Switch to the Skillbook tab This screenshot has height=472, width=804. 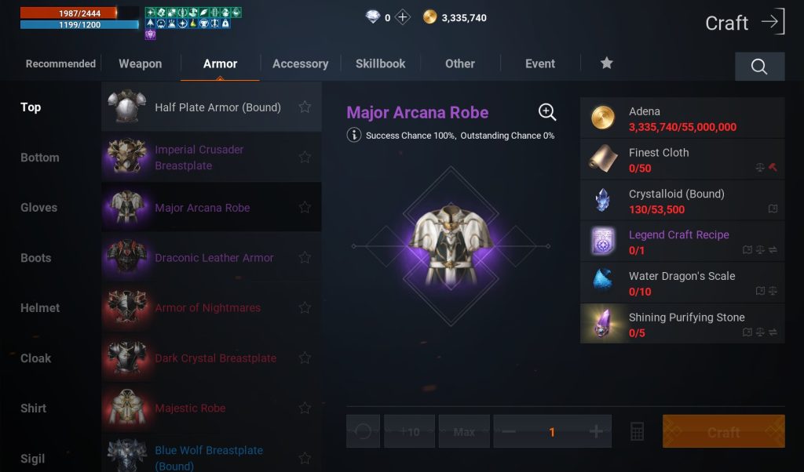[x=381, y=64]
